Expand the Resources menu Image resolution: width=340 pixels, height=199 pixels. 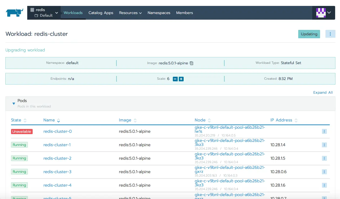click(x=130, y=13)
